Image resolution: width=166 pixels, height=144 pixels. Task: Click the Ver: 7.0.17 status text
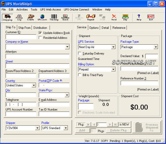click(x=92, y=141)
